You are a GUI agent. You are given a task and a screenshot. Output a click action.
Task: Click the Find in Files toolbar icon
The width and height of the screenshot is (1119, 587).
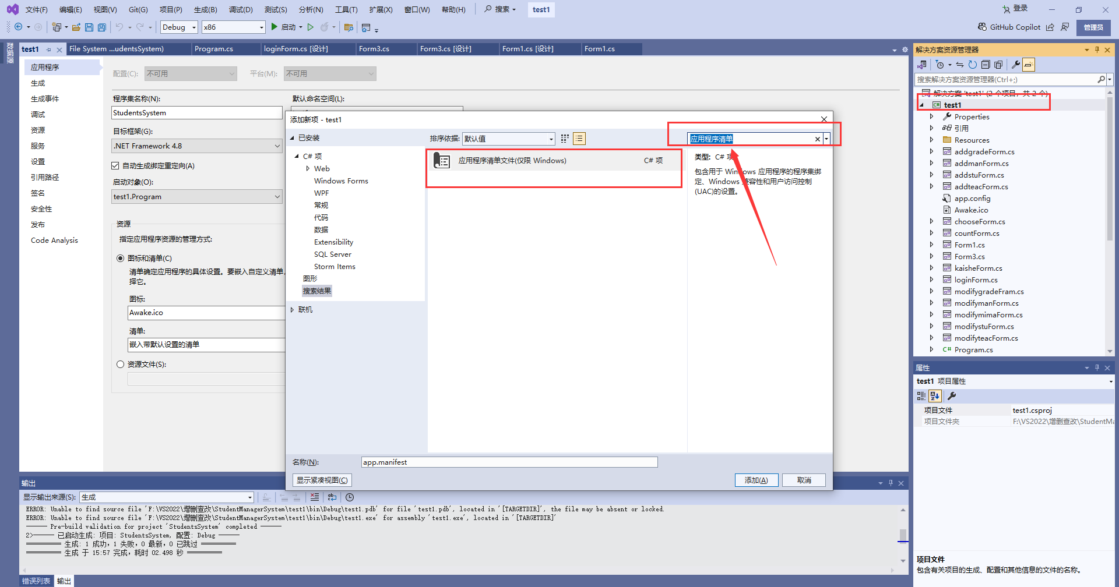pos(349,27)
